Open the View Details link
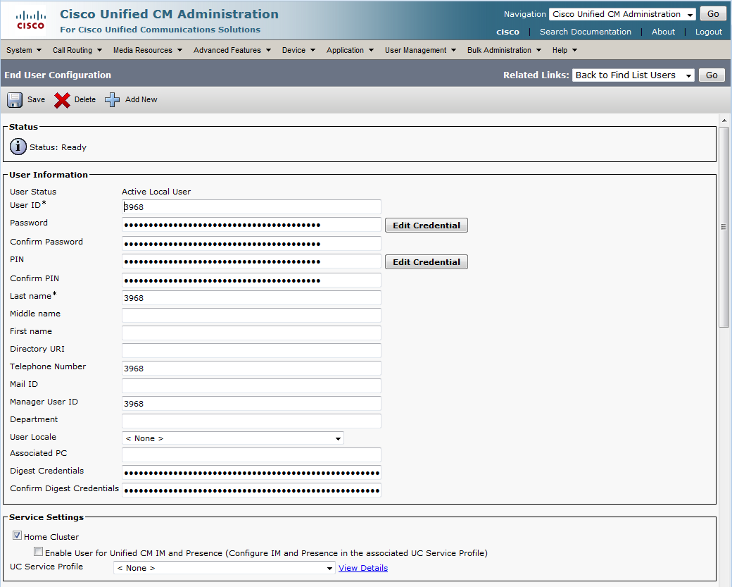732x587 pixels. tap(362, 568)
